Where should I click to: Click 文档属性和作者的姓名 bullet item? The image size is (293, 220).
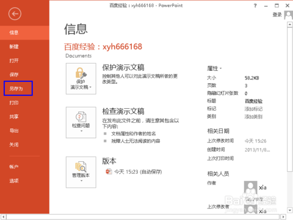[x=134, y=134]
